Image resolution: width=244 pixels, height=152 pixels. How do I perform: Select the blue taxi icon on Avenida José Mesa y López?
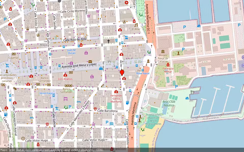coord(101,68)
